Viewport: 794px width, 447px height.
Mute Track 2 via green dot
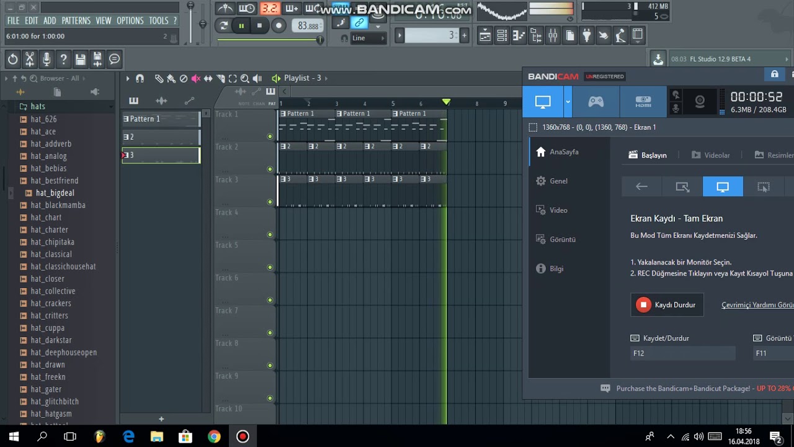tap(270, 169)
